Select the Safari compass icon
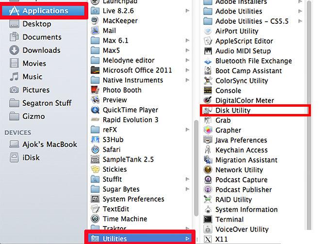This screenshot has width=325, height=244. pos(95,149)
